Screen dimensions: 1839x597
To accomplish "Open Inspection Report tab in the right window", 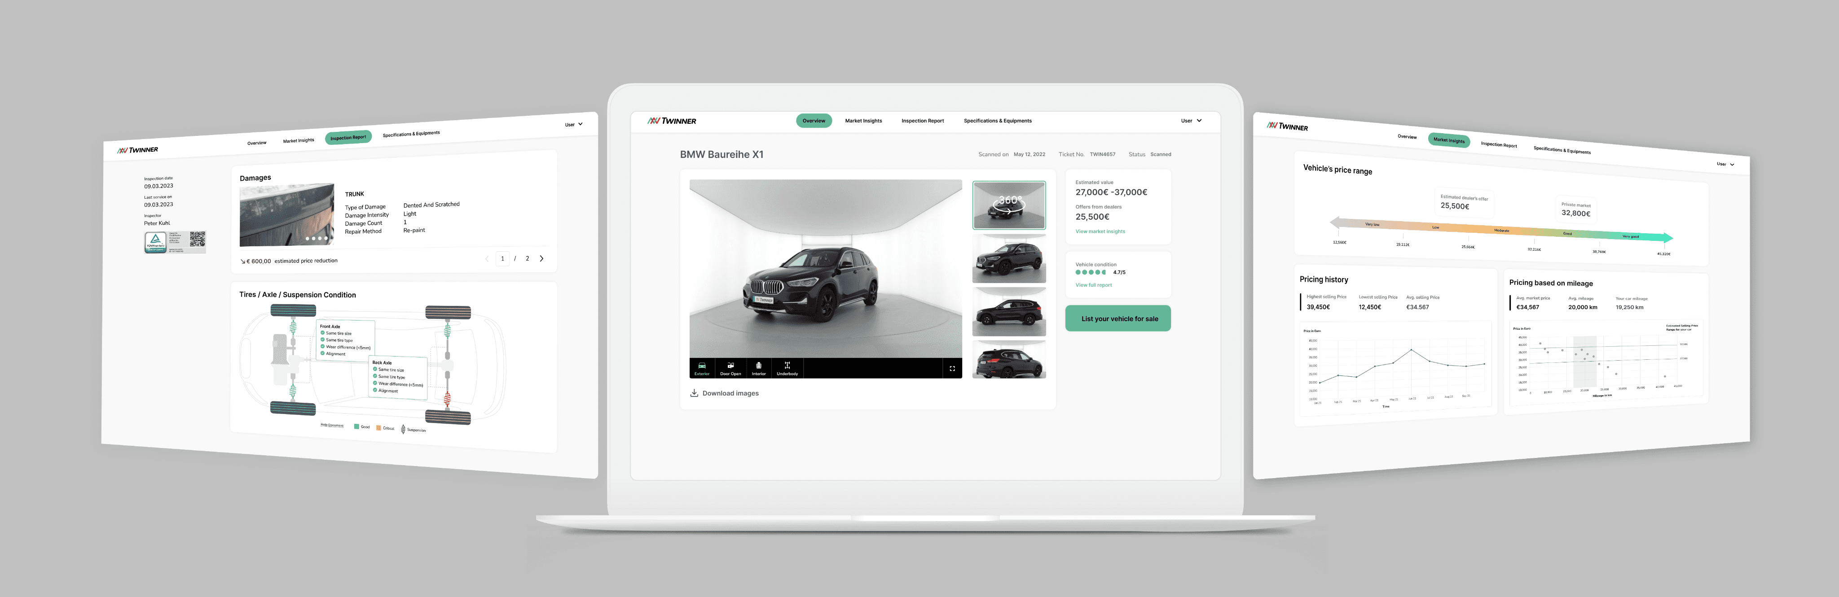I will (x=1499, y=144).
